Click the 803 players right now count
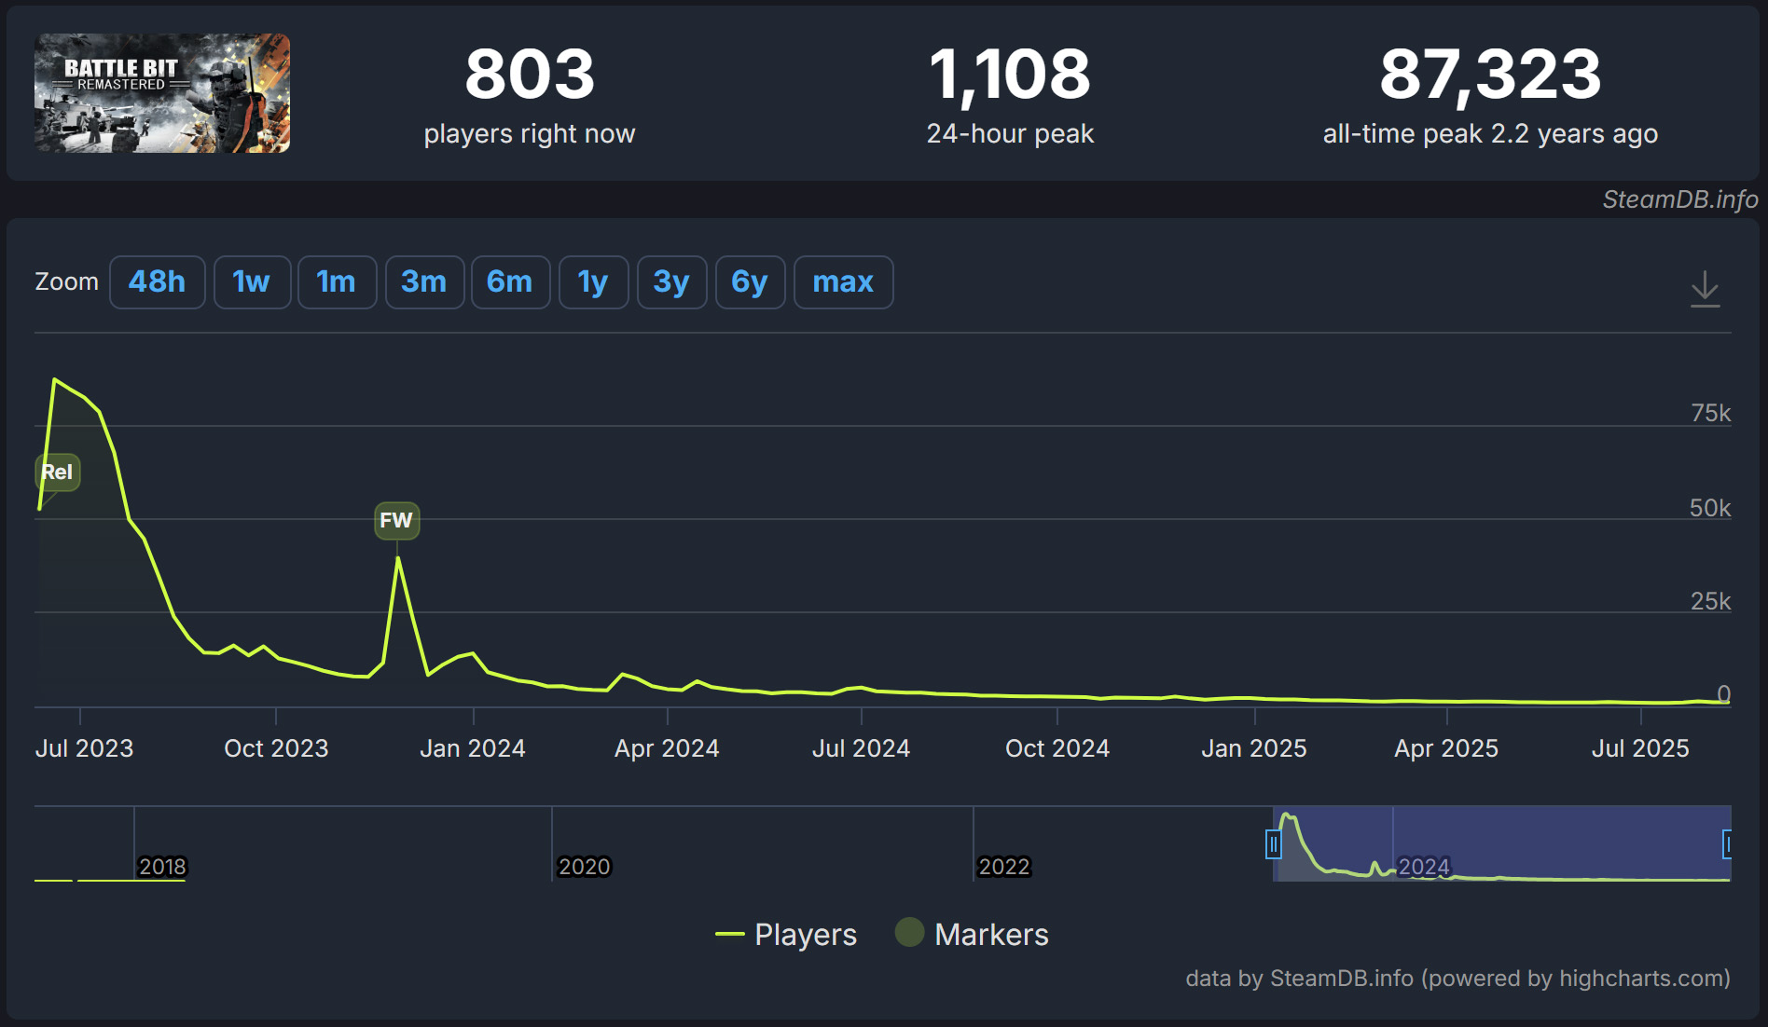Screen dimensions: 1768x1027 530,75
